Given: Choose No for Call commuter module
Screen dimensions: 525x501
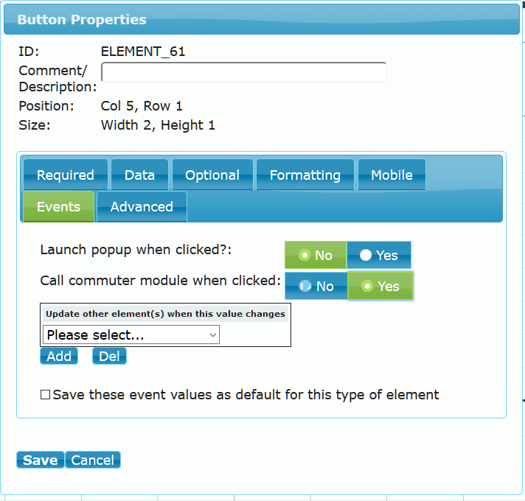Looking at the screenshot, I should tap(316, 286).
